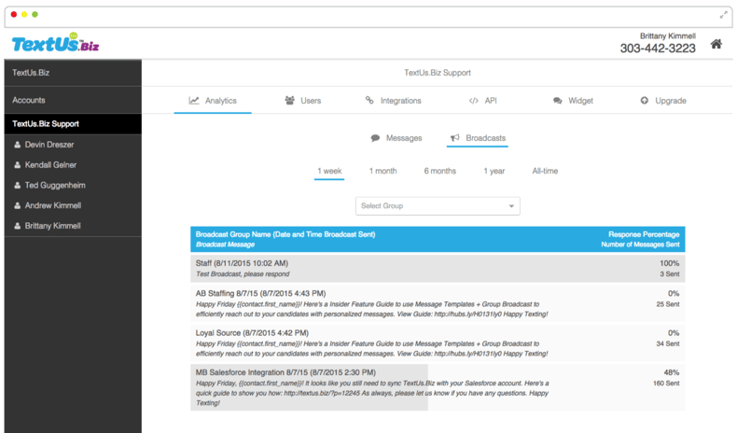Show All-time broadcast analytics

(x=545, y=171)
